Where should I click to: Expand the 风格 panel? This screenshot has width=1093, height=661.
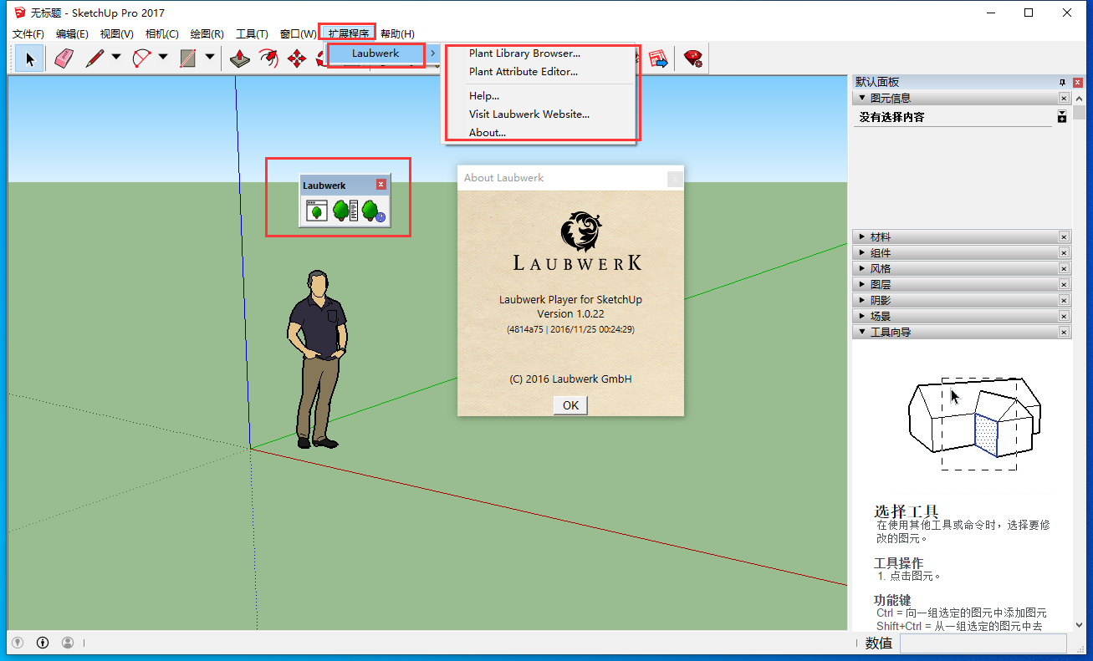click(862, 269)
